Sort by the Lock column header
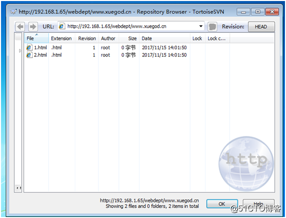286x218 pixels. coord(197,38)
